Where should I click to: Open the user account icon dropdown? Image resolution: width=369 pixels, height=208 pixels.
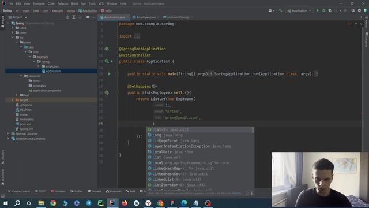tap(272, 10)
